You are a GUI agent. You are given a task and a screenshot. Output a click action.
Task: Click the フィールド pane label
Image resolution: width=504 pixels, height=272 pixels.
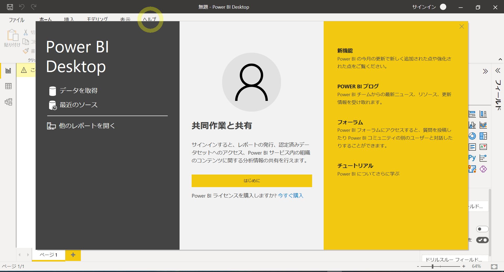pos(498,95)
